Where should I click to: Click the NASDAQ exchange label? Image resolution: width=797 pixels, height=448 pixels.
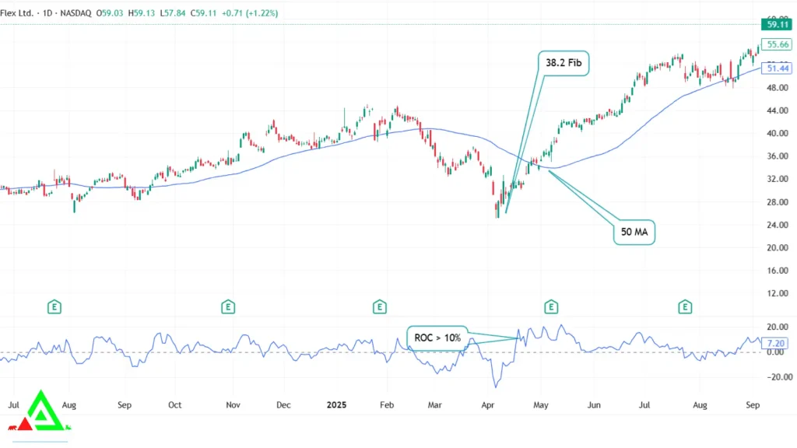pos(75,12)
